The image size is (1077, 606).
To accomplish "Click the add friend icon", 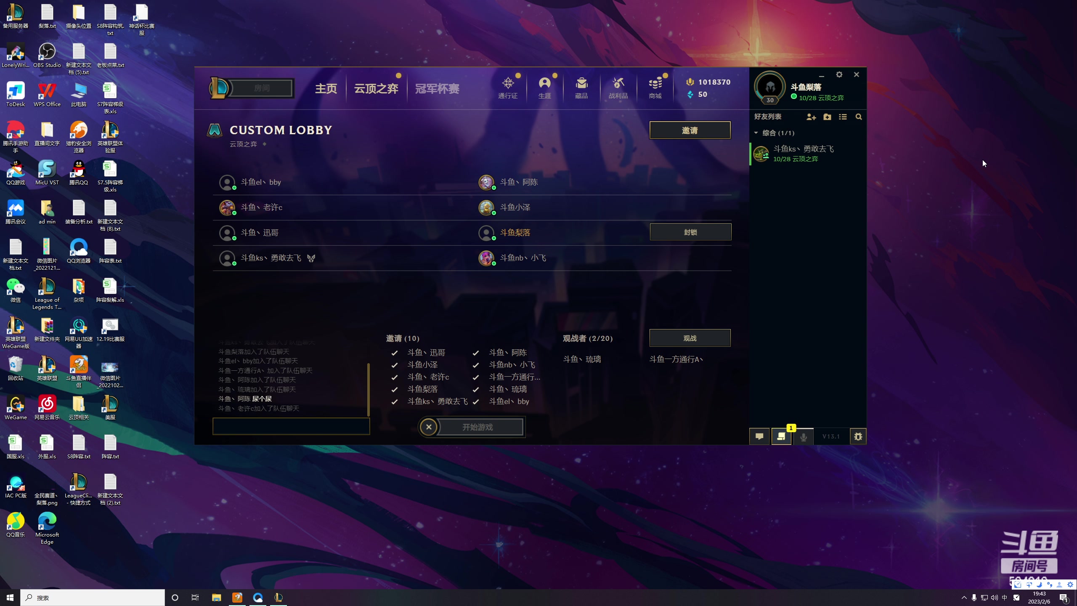I will (811, 117).
